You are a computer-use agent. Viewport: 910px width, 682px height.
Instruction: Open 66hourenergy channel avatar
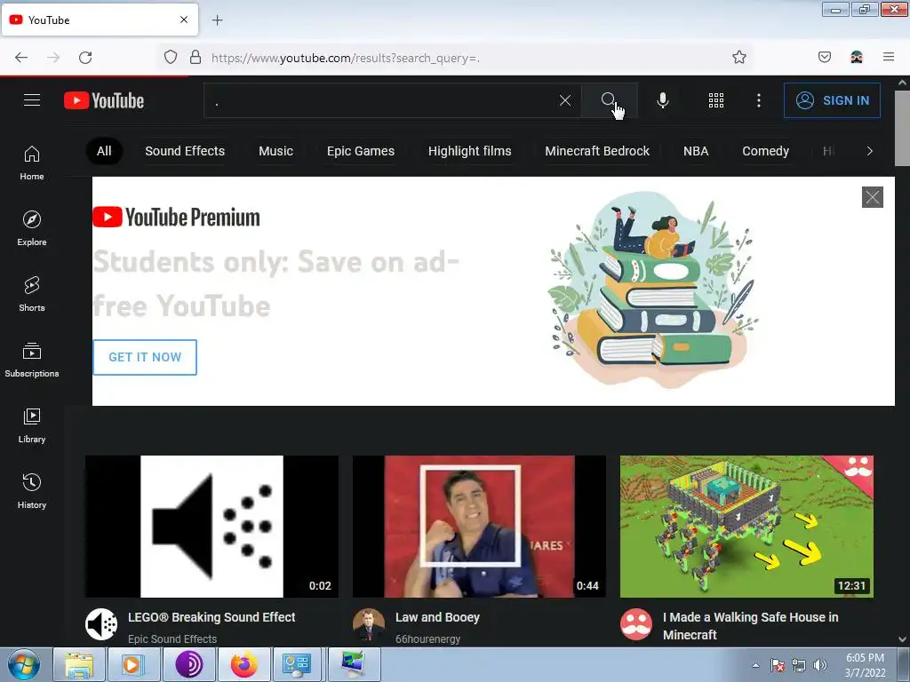(369, 624)
